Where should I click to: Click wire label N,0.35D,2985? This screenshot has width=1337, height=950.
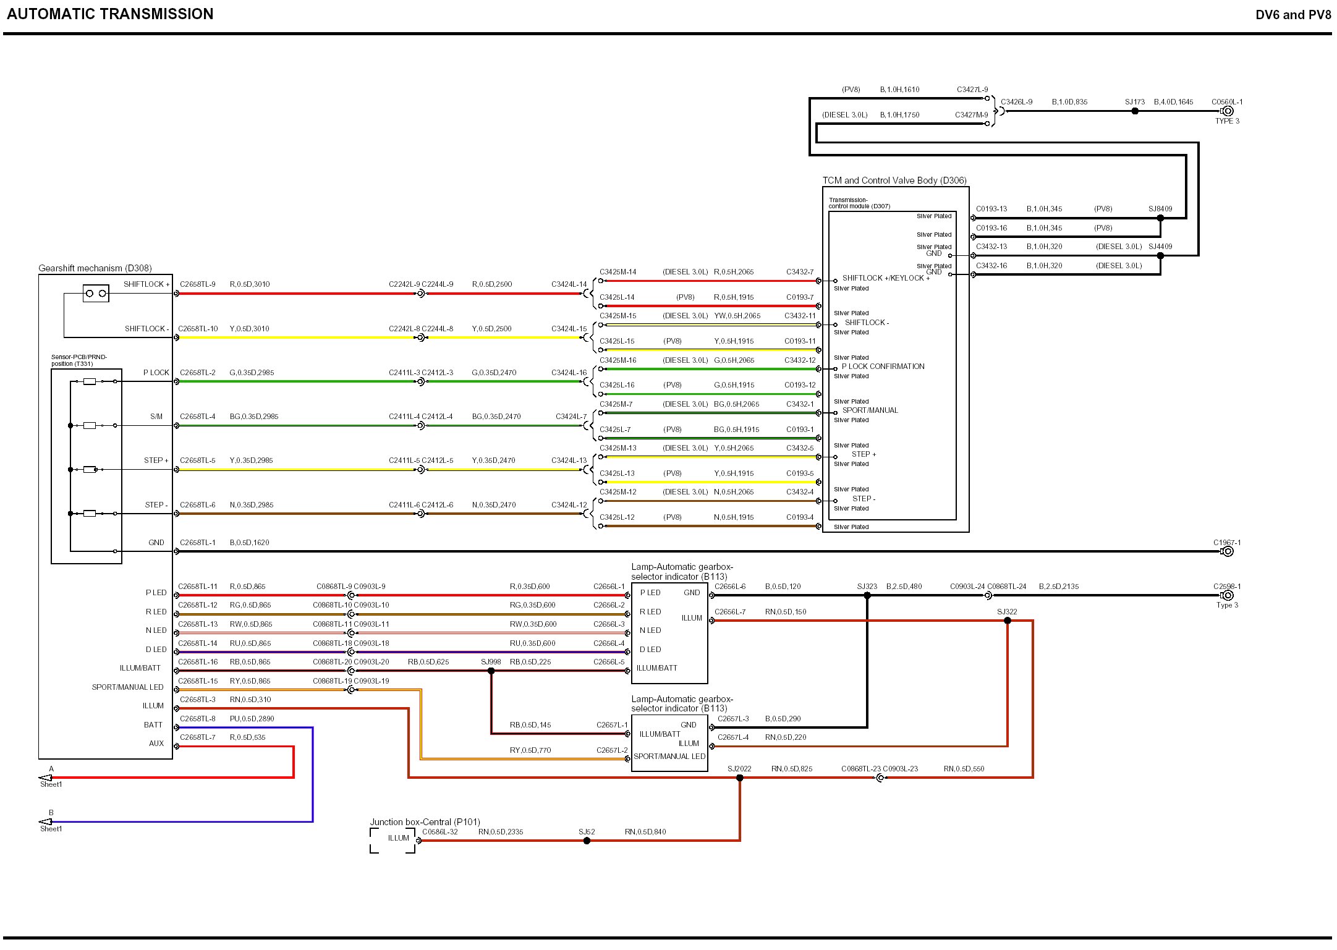[252, 505]
